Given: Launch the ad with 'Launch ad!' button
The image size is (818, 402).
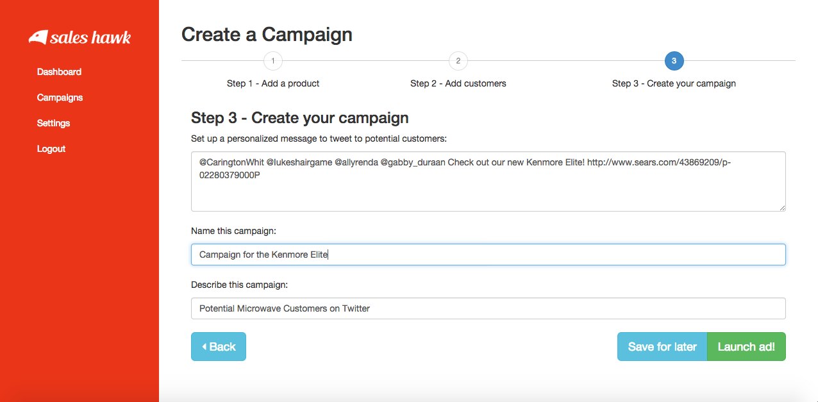Looking at the screenshot, I should coord(746,347).
